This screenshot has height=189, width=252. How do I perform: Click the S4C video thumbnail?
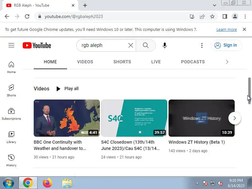click(x=134, y=118)
